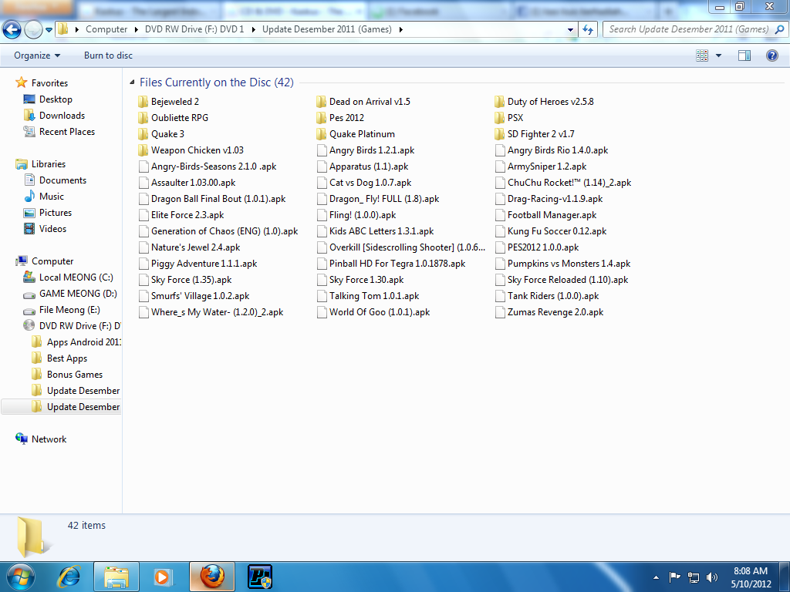Select Desktop in Favorites
Viewport: 790px width, 592px height.
(x=56, y=99)
